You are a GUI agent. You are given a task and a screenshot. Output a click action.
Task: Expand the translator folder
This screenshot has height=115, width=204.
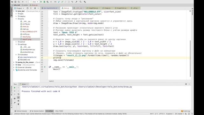[16, 55]
